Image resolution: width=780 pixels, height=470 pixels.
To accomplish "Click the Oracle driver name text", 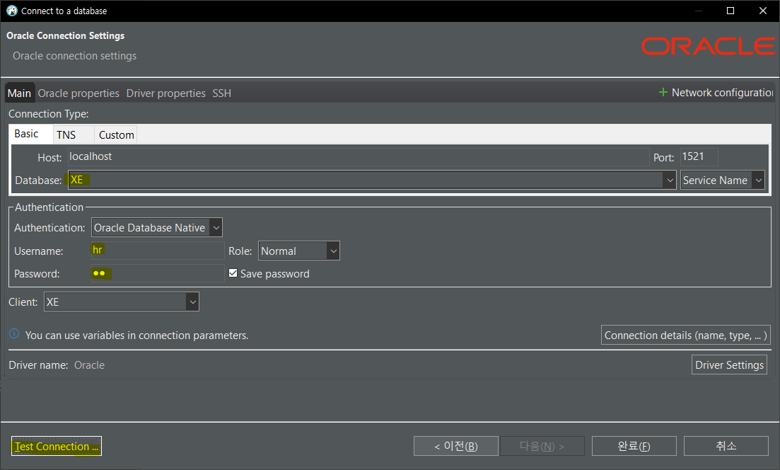I will click(x=90, y=365).
